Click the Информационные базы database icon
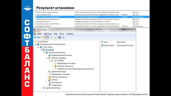This screenshot has height=96, width=171. [x=49, y=55]
